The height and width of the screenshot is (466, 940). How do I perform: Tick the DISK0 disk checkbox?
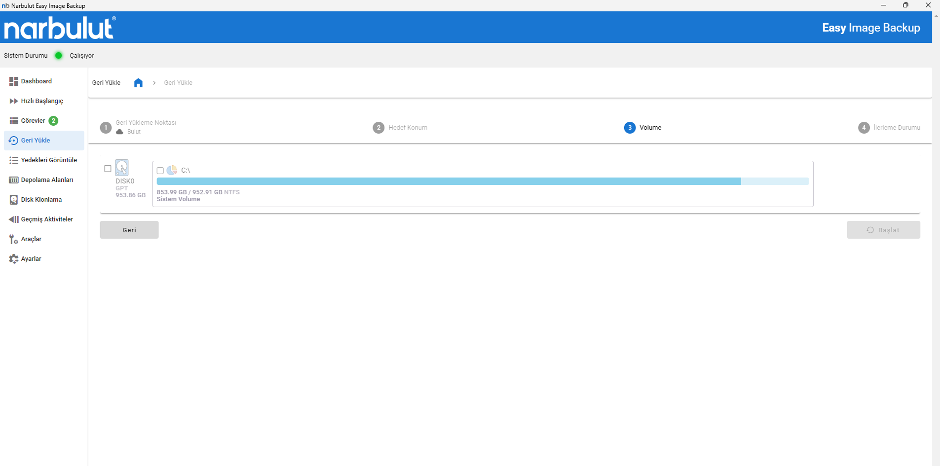(108, 169)
